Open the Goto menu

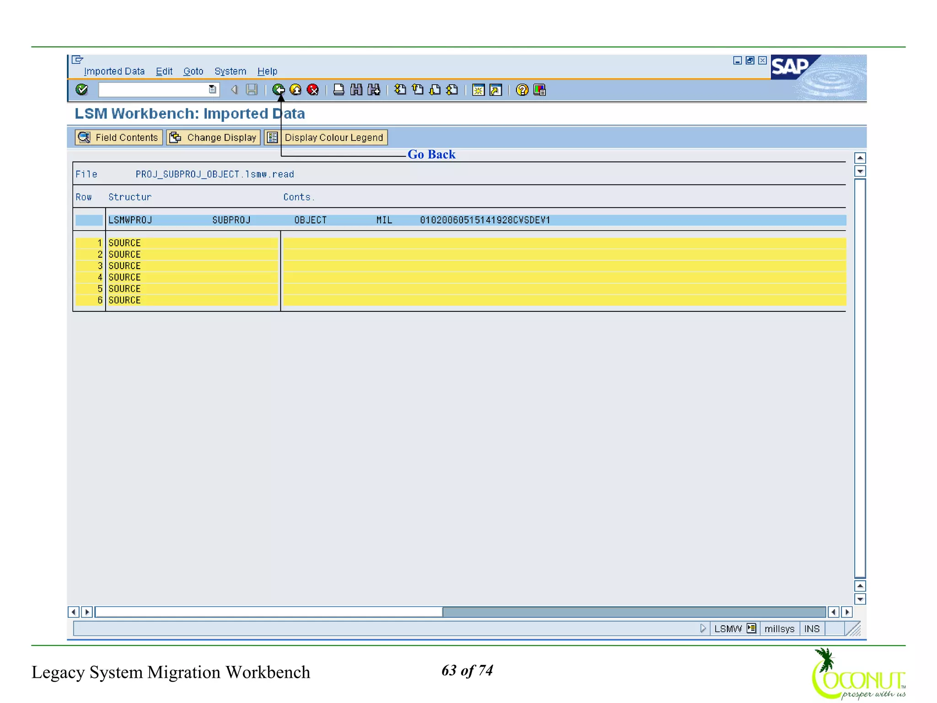point(193,71)
